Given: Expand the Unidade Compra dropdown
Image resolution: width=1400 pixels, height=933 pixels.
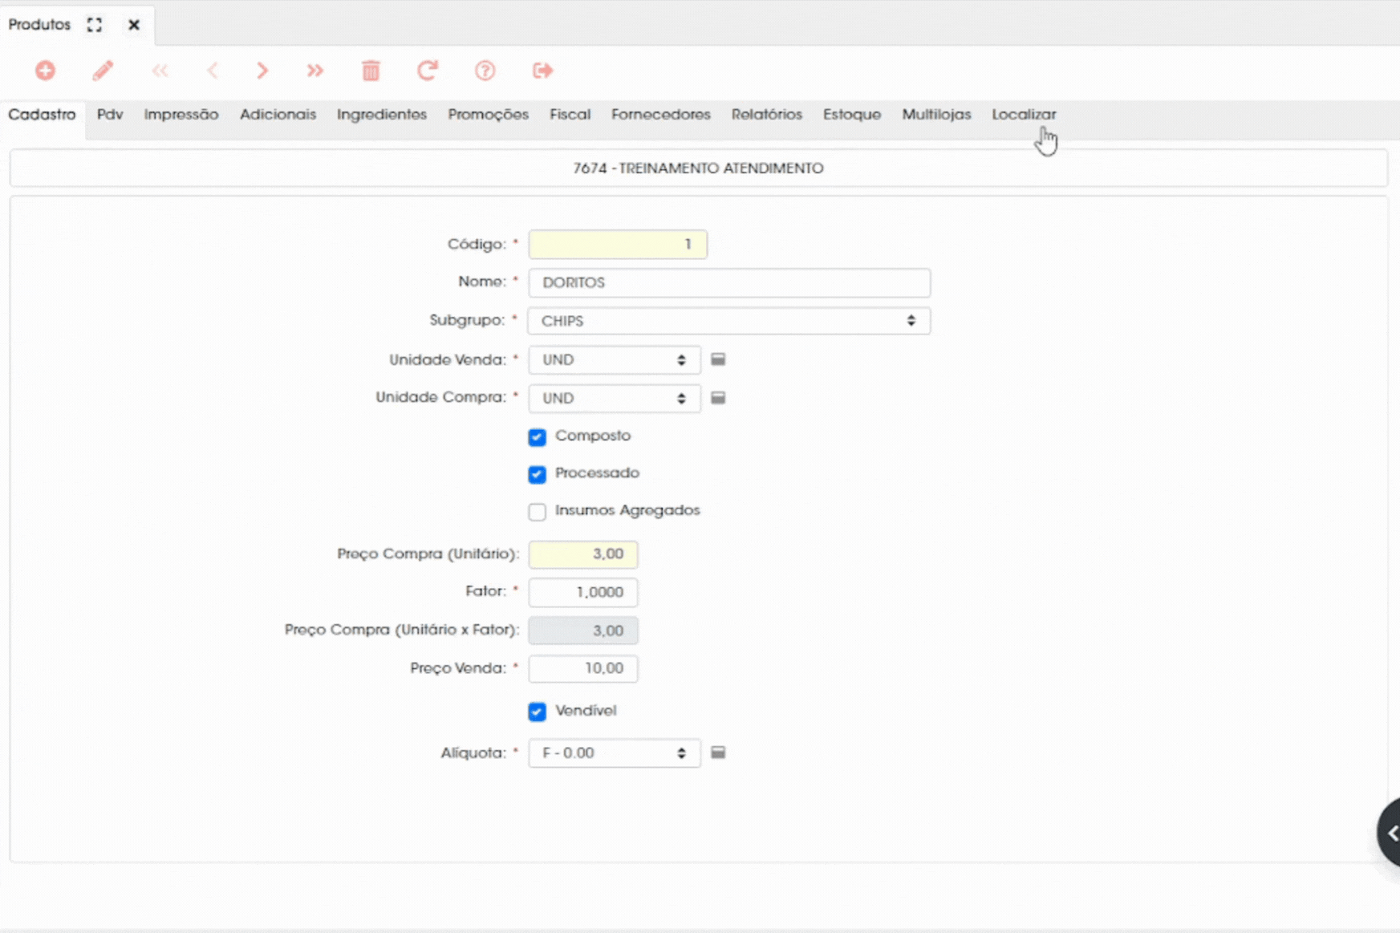Looking at the screenshot, I should [x=614, y=399].
